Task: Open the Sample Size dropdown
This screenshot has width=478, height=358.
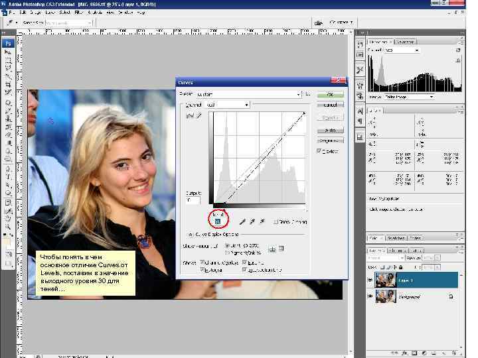Action: coord(68,23)
